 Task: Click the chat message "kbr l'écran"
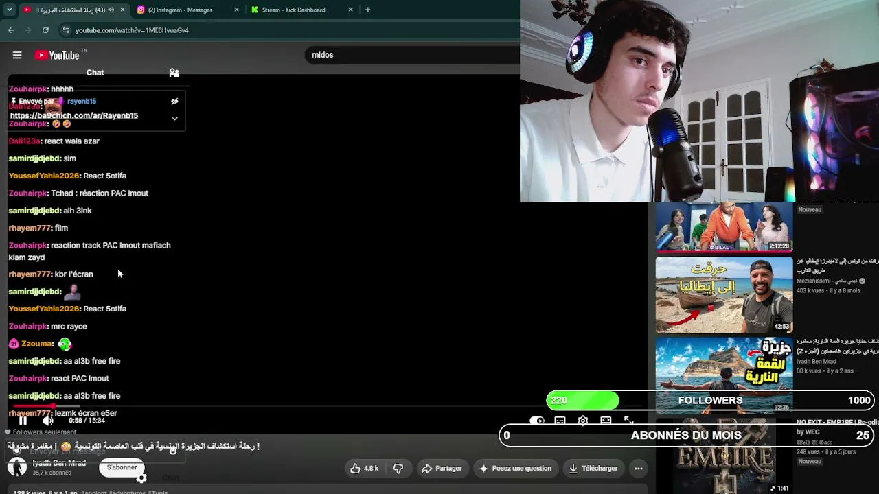coord(73,274)
